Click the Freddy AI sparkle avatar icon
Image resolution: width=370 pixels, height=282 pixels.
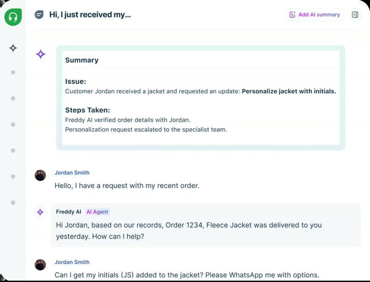point(40,212)
